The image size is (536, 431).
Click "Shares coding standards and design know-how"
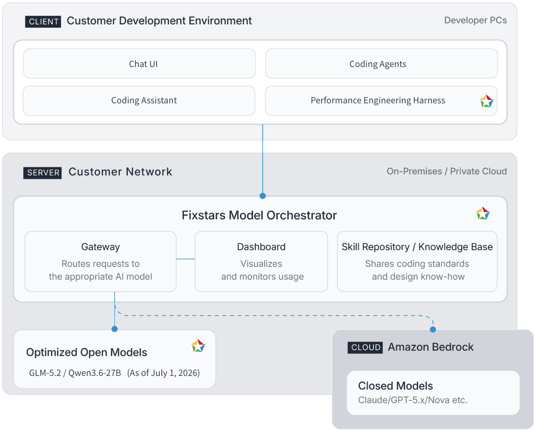[417, 270]
